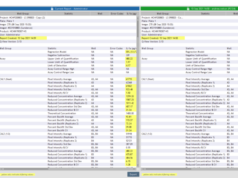This screenshot has height=178, width=238.
Task: Click 'Limit of Detection' value 4.17
Action: coord(131,66)
